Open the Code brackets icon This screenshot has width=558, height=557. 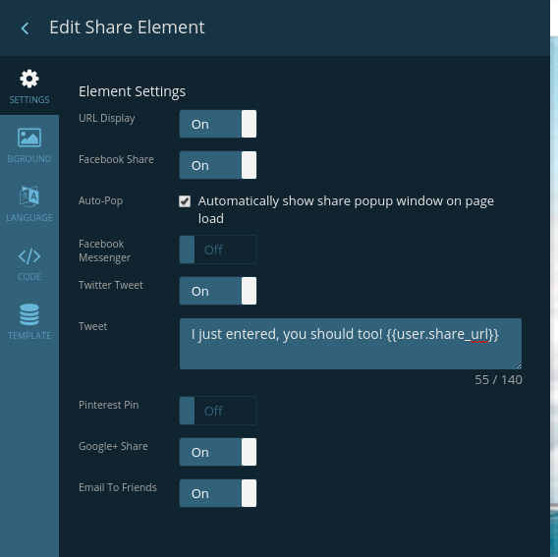point(29,256)
